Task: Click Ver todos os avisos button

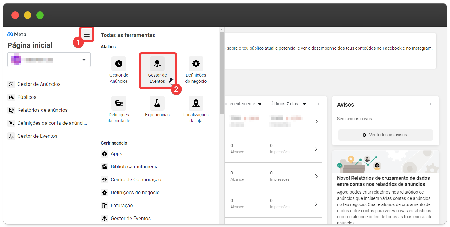Action: [385, 135]
